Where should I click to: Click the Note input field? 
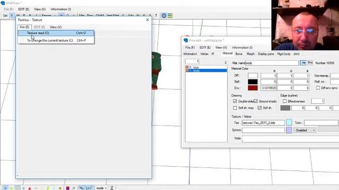tap(290, 139)
